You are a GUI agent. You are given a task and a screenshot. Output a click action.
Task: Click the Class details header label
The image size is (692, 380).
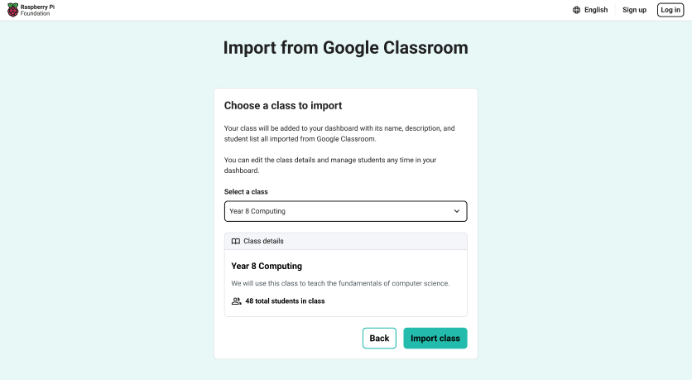[x=263, y=241]
